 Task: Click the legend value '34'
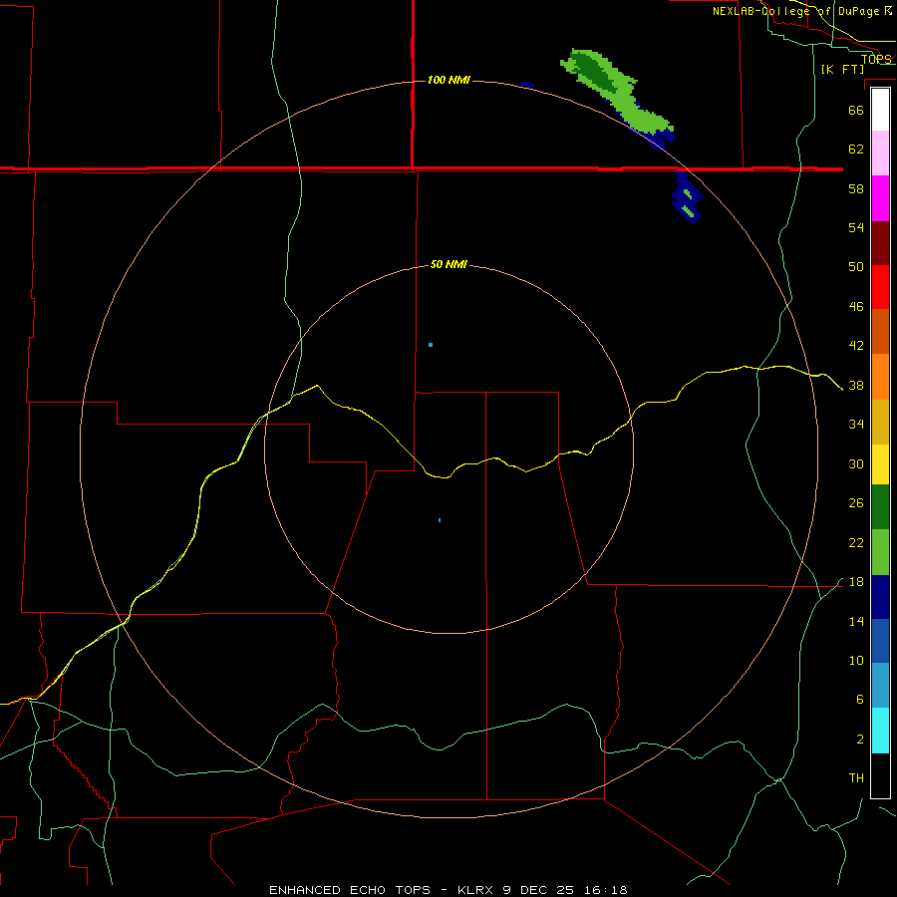pos(856,425)
